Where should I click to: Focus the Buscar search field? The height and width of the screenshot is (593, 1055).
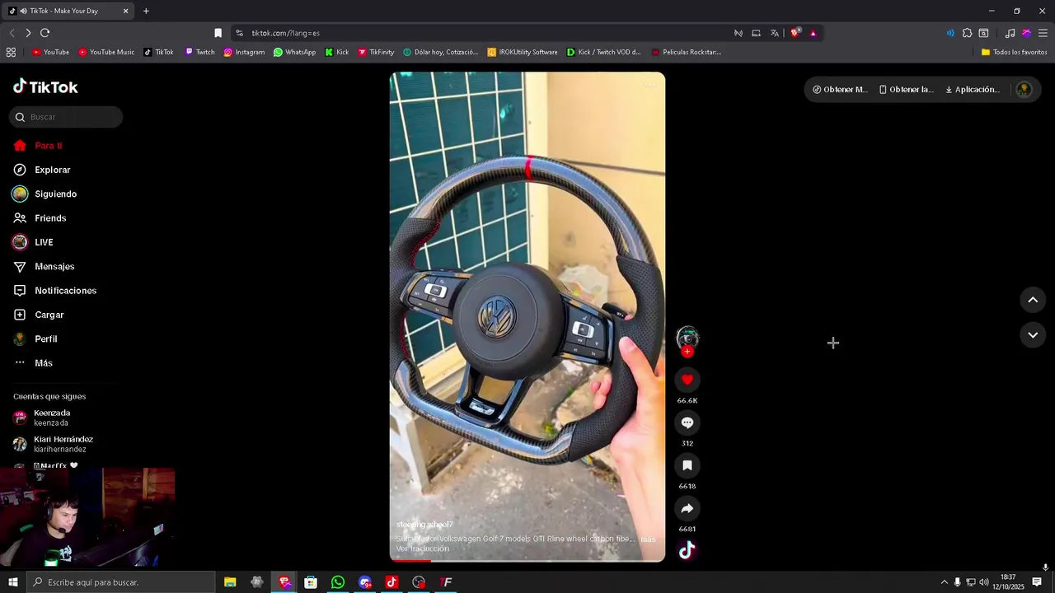[x=66, y=117]
